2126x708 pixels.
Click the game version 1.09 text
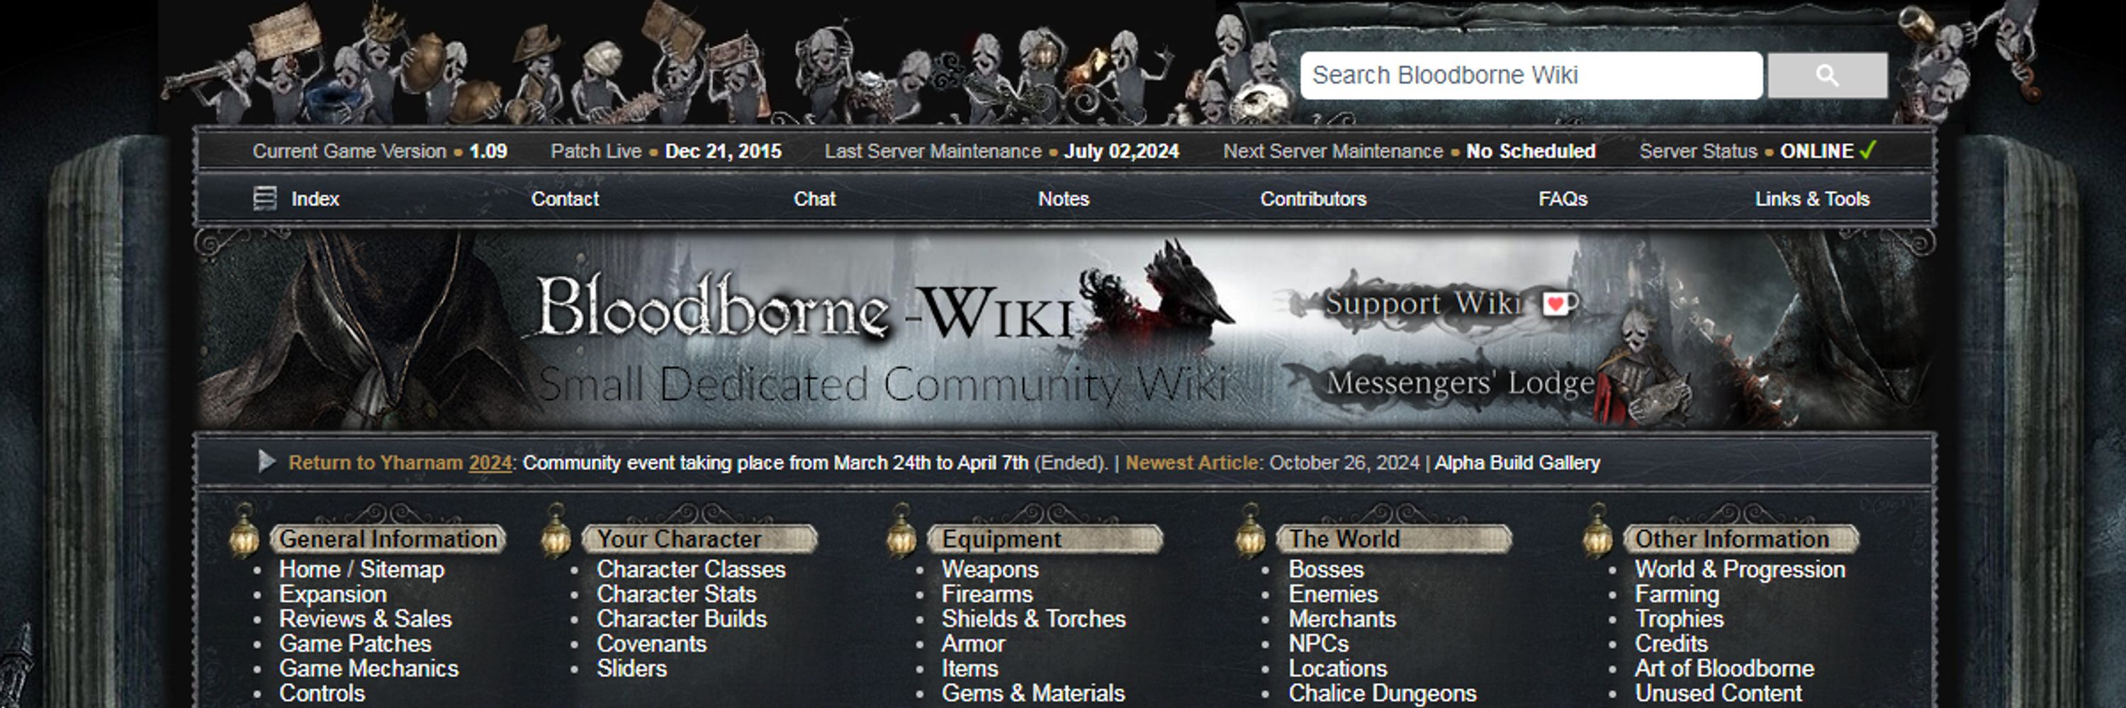[x=488, y=151]
